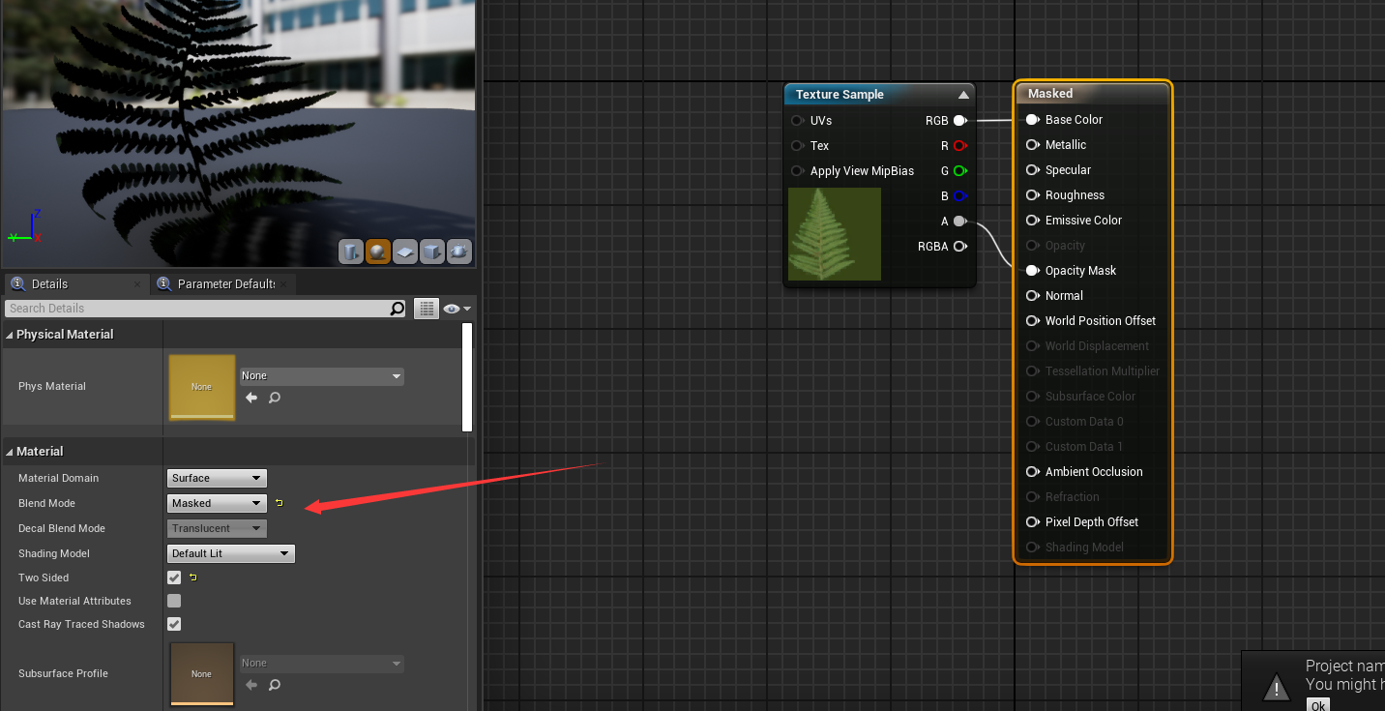The image size is (1385, 711).
Task: Uncheck Cast Ray Traced Shadows
Action: [173, 624]
